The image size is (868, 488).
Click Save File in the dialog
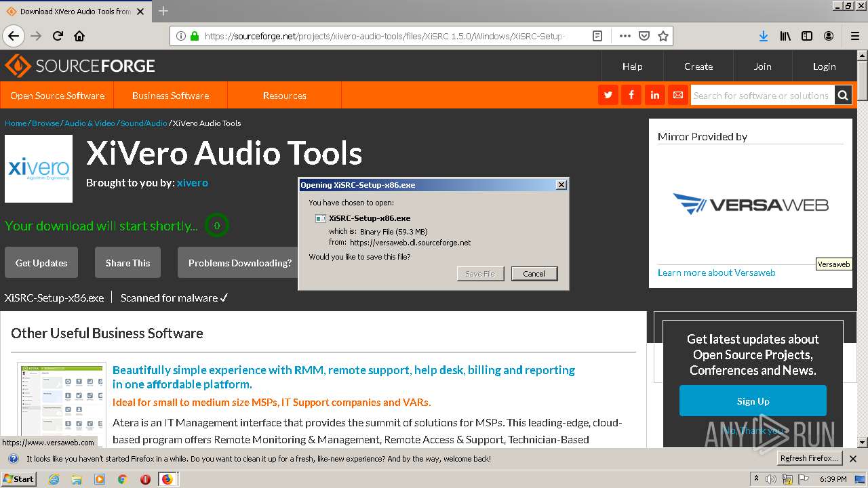(x=480, y=274)
